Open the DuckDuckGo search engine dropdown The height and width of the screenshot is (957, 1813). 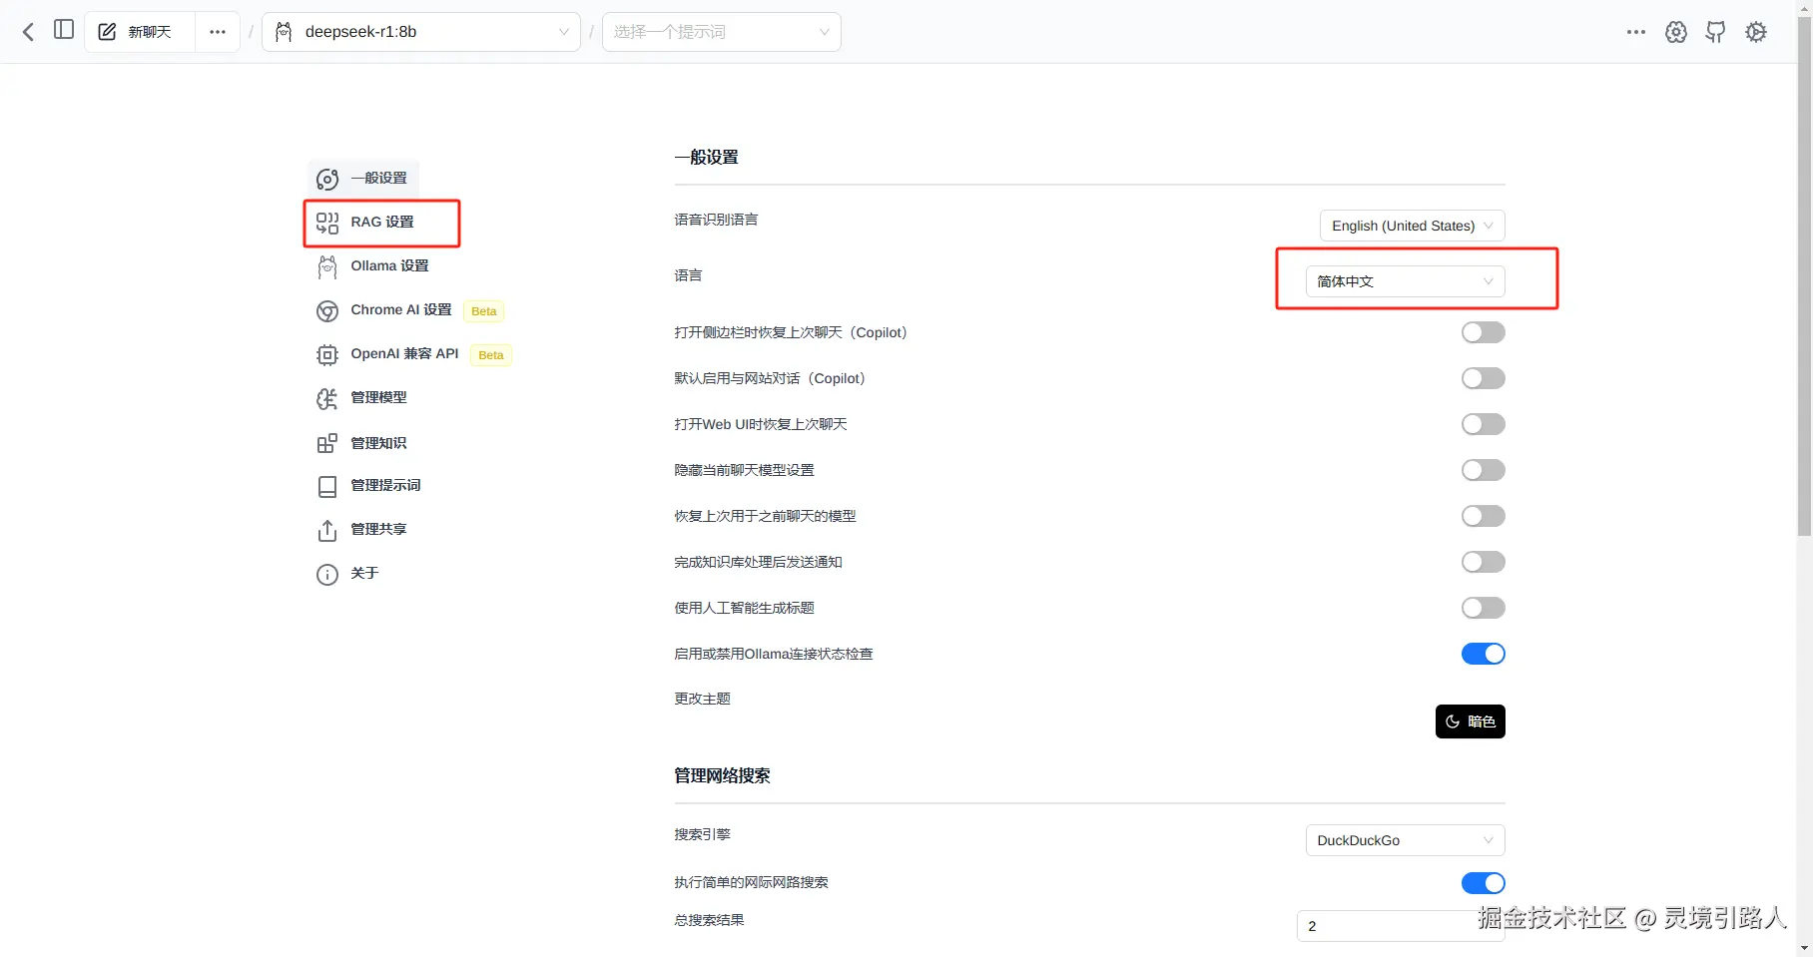click(1404, 840)
